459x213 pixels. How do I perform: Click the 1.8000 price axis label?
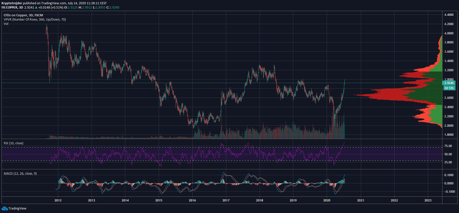click(x=449, y=135)
